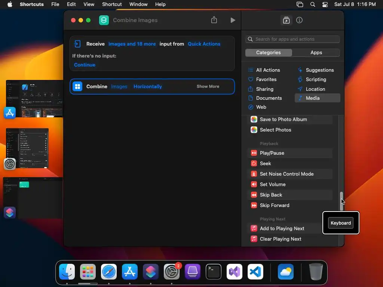
Task: Change the Quick Actions input source
Action: (204, 44)
